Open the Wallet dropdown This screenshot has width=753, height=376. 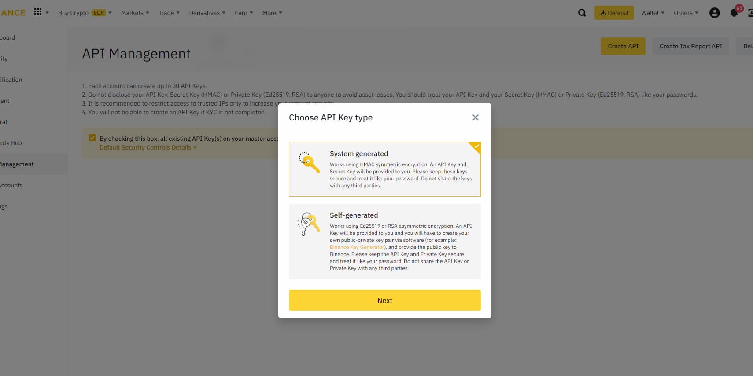click(x=653, y=13)
